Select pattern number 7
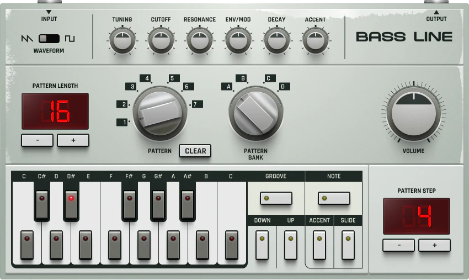Image resolution: width=469 pixels, height=280 pixels. pyautogui.click(x=196, y=104)
